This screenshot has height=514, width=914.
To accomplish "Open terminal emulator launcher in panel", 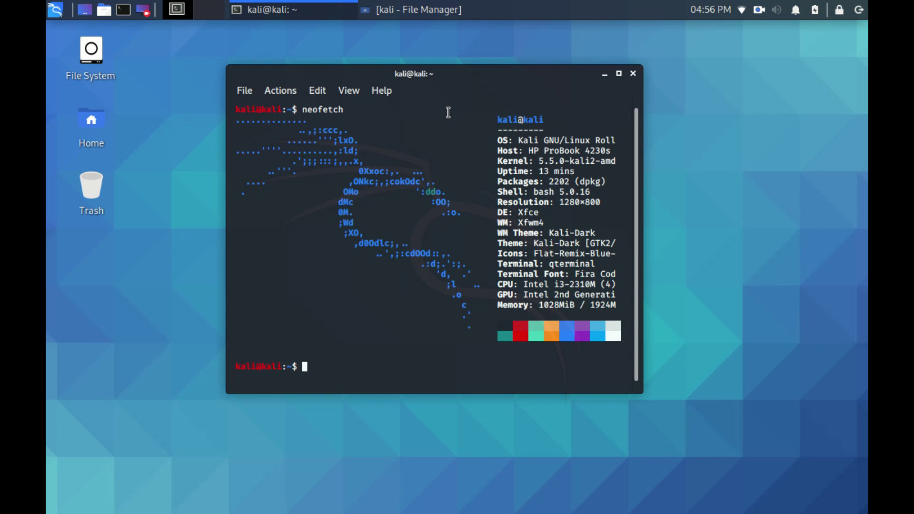I will pyautogui.click(x=123, y=10).
